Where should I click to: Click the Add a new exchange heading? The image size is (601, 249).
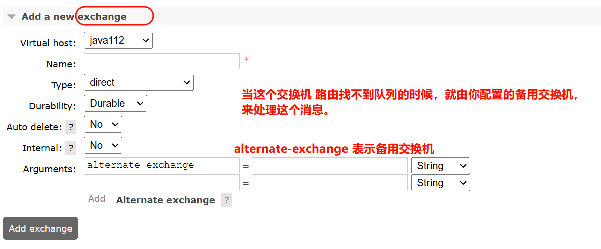73,17
